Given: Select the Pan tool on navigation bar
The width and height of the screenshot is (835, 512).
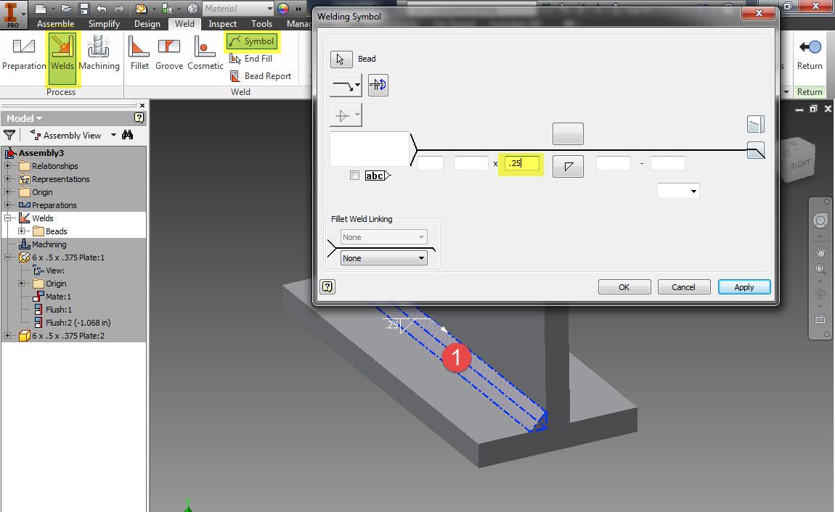Looking at the screenshot, I should (x=820, y=251).
